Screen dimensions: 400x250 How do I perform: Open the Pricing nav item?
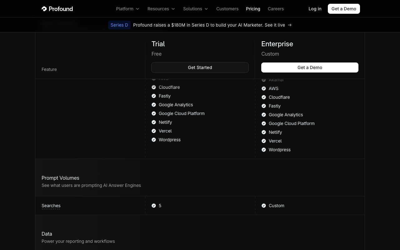point(253,9)
